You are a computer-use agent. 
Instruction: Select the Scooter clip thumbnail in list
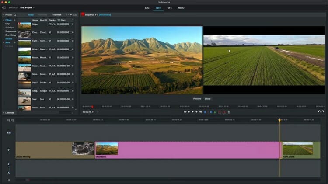[24, 76]
